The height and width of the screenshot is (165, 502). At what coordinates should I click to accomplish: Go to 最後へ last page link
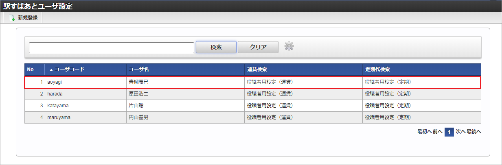pos(474,132)
